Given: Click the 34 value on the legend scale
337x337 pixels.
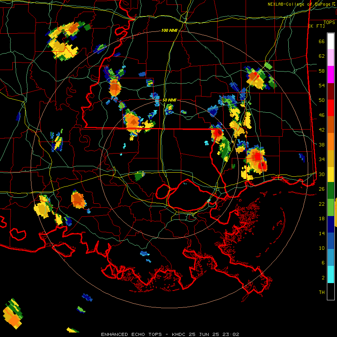Looking at the screenshot, I should click(322, 160).
